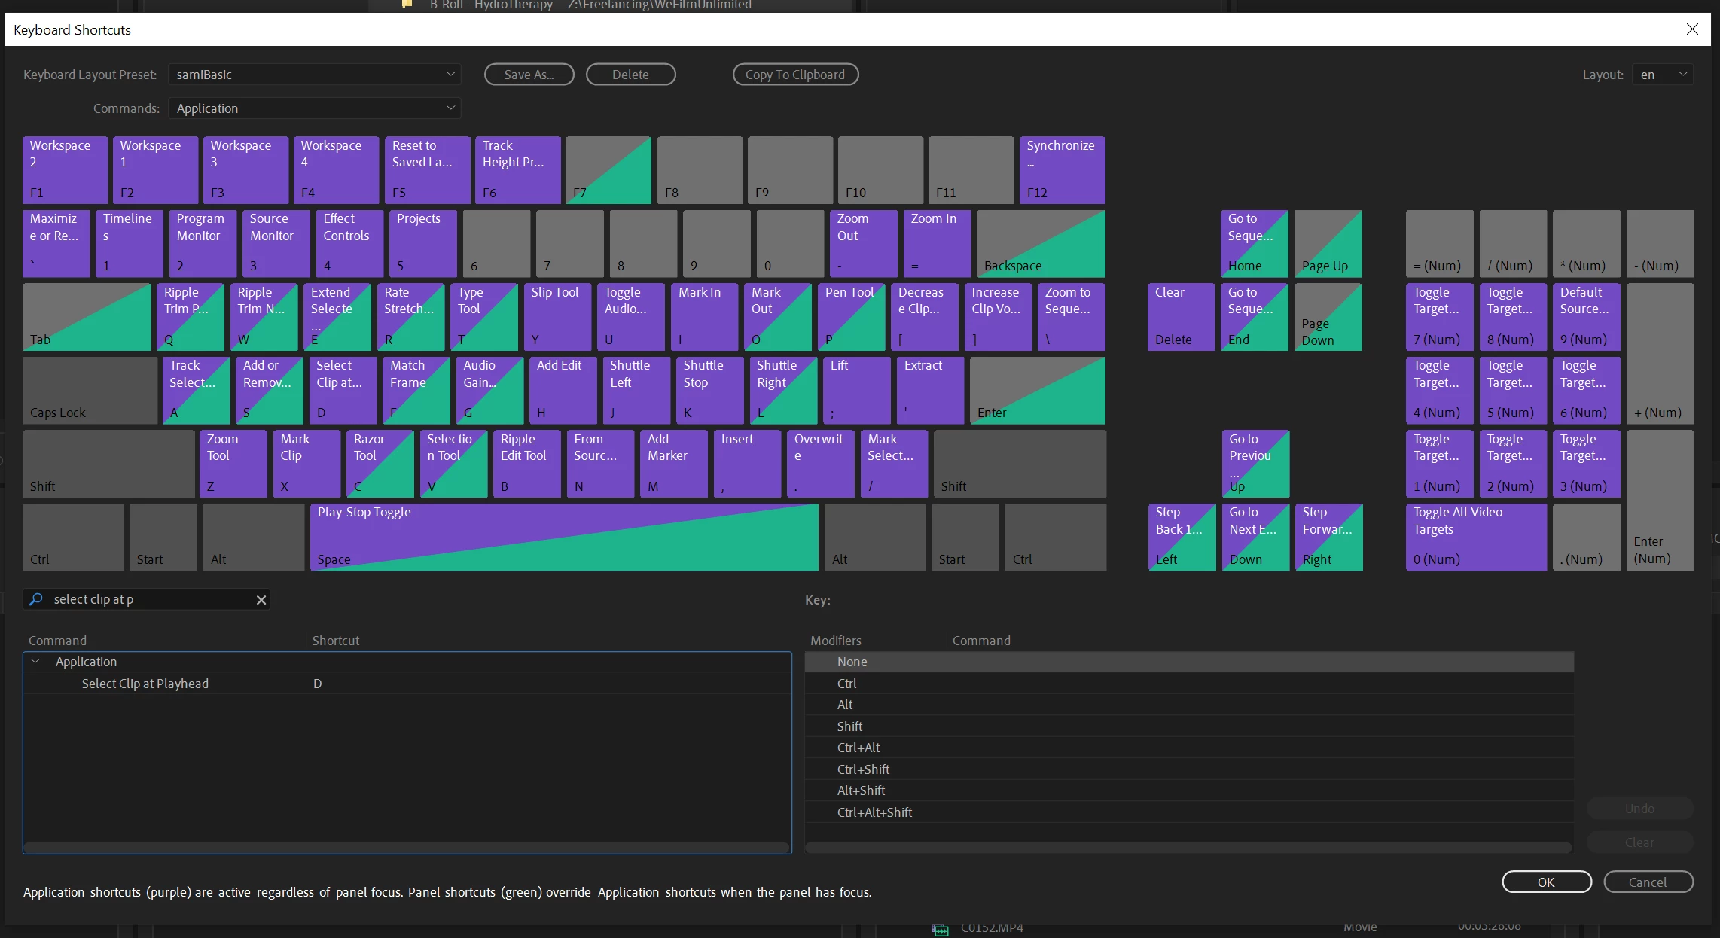Select the Toggle Audio key U

(630, 316)
